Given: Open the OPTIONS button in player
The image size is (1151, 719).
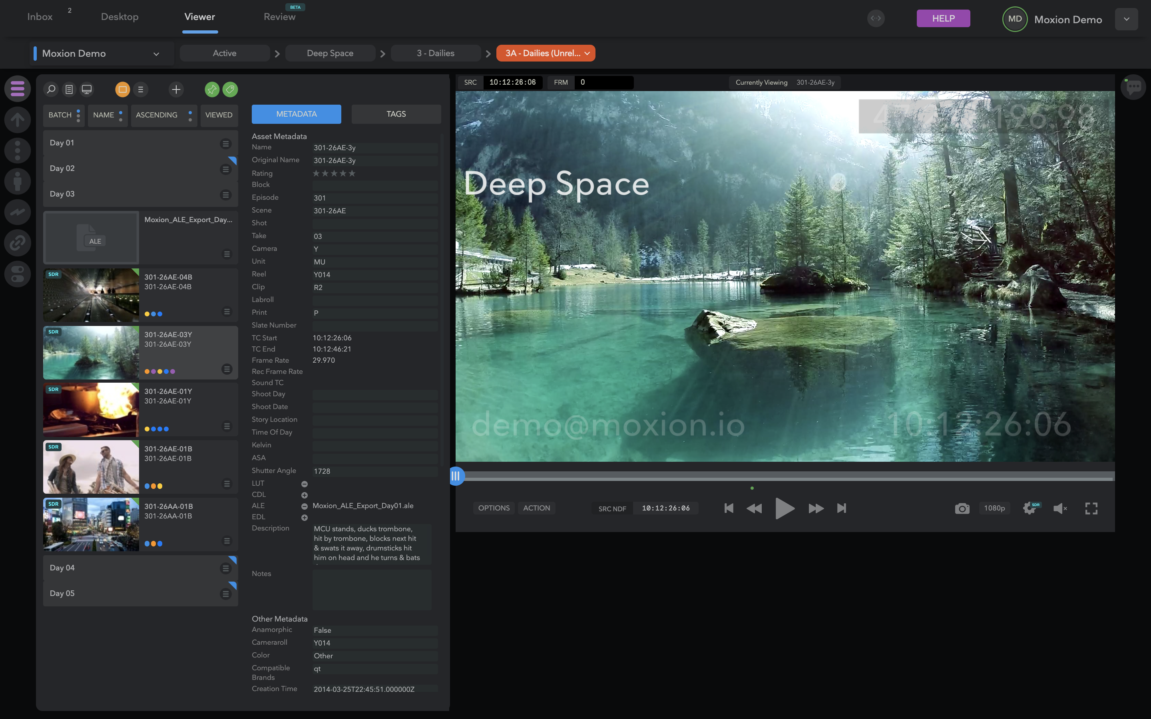Looking at the screenshot, I should point(493,508).
